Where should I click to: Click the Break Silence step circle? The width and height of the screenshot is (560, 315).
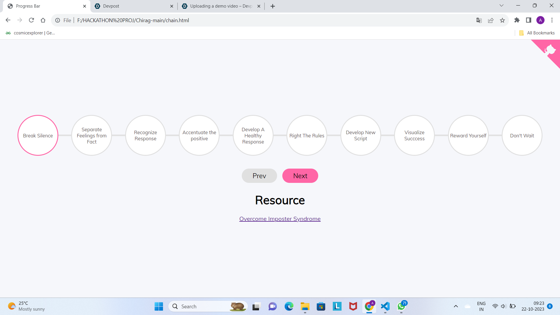coord(38,136)
